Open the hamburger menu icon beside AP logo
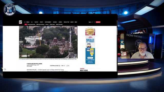The height and width of the screenshot is (92, 164). (x=25, y=22)
